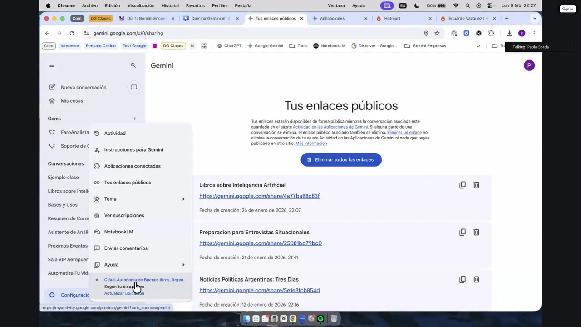The height and width of the screenshot is (327, 581).
Task: Click Eliminar todos los enlaces button
Action: pos(341,160)
